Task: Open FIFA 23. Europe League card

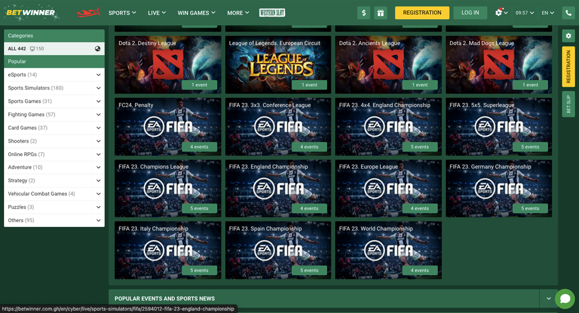Action: point(388,188)
